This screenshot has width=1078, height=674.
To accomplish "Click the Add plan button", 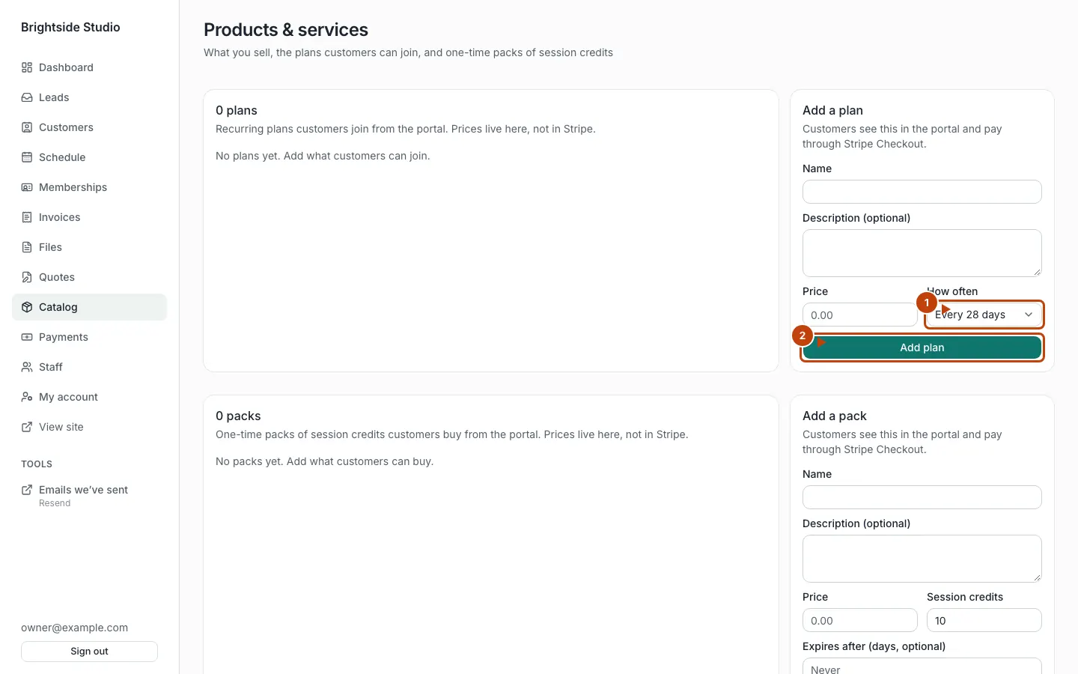I will click(x=922, y=347).
